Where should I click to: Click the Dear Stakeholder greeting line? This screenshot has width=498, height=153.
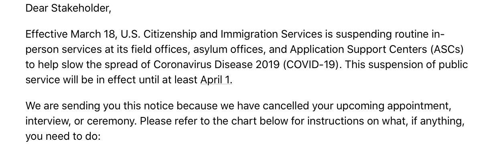(68, 8)
